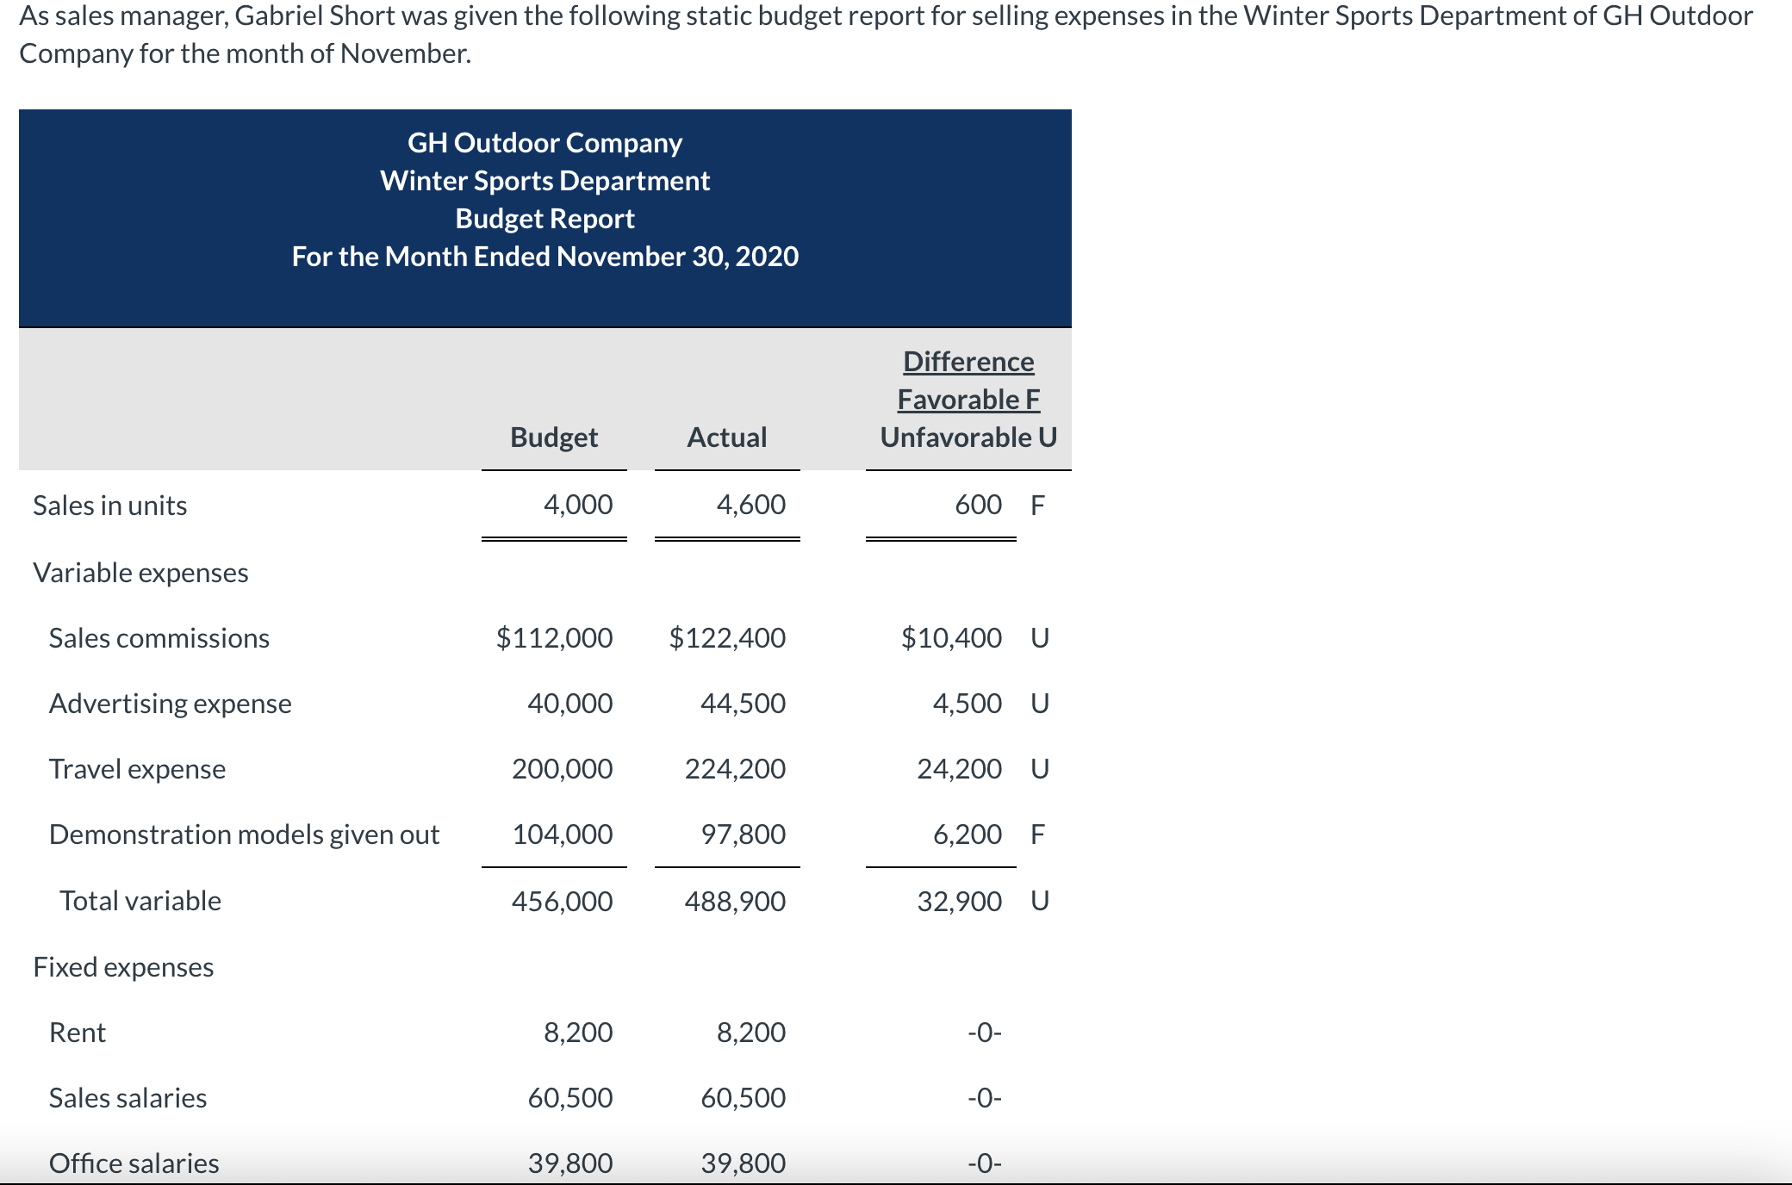Screen dimensions: 1792x1185
Task: Click the GH Outdoor Company report title
Action: 545,143
